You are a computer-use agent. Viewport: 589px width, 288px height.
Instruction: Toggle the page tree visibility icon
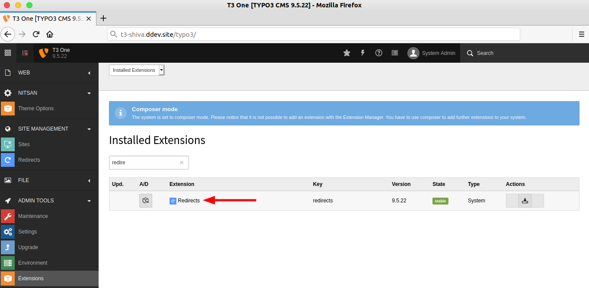click(25, 53)
